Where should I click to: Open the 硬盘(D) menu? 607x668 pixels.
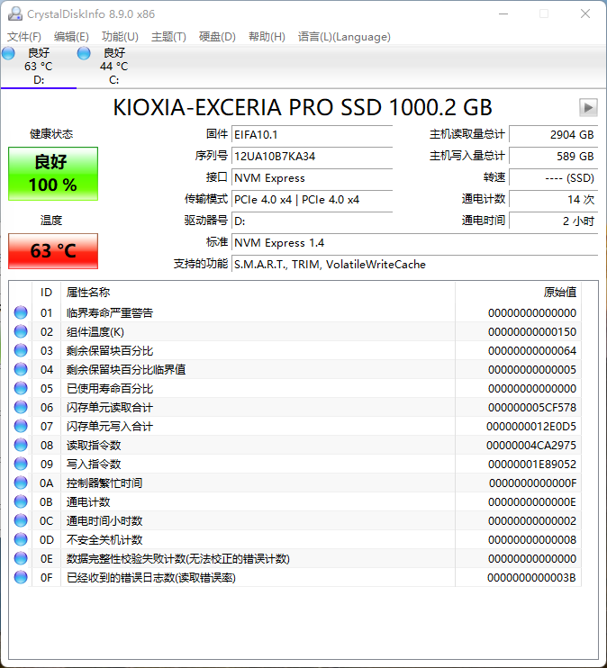click(217, 37)
